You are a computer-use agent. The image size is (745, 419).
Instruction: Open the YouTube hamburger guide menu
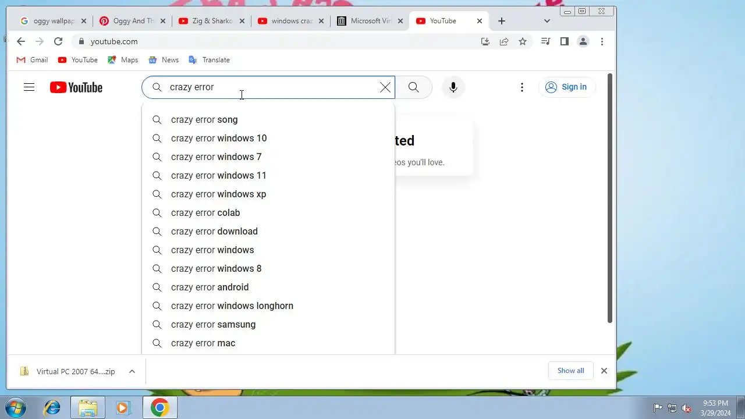(x=29, y=87)
